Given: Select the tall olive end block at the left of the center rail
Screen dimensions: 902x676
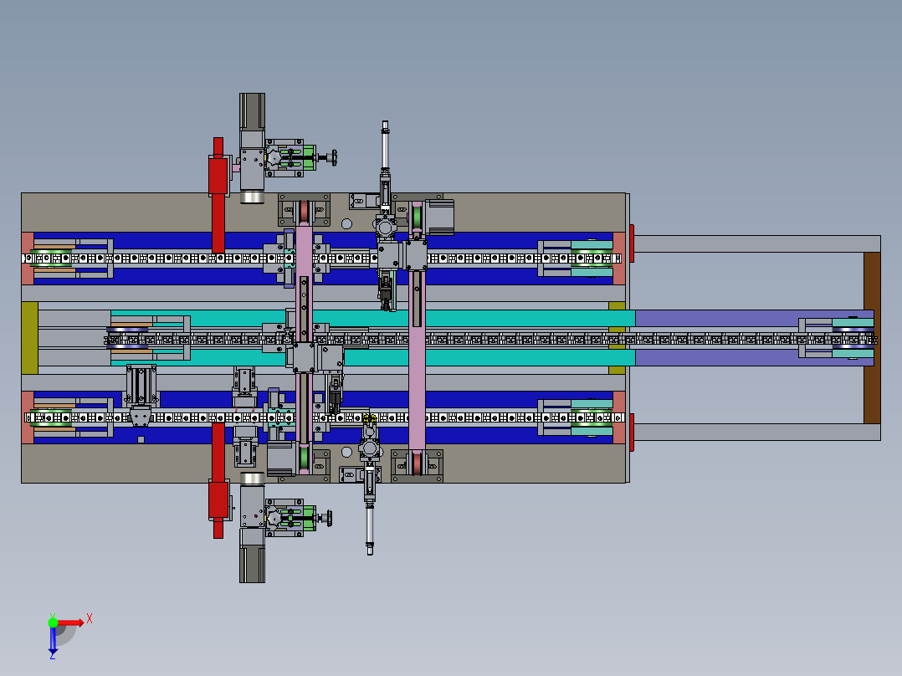Looking at the screenshot, I should tap(29, 338).
